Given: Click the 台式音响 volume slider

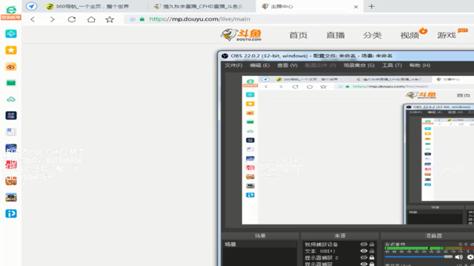Looking at the screenshot, I should (418, 257).
